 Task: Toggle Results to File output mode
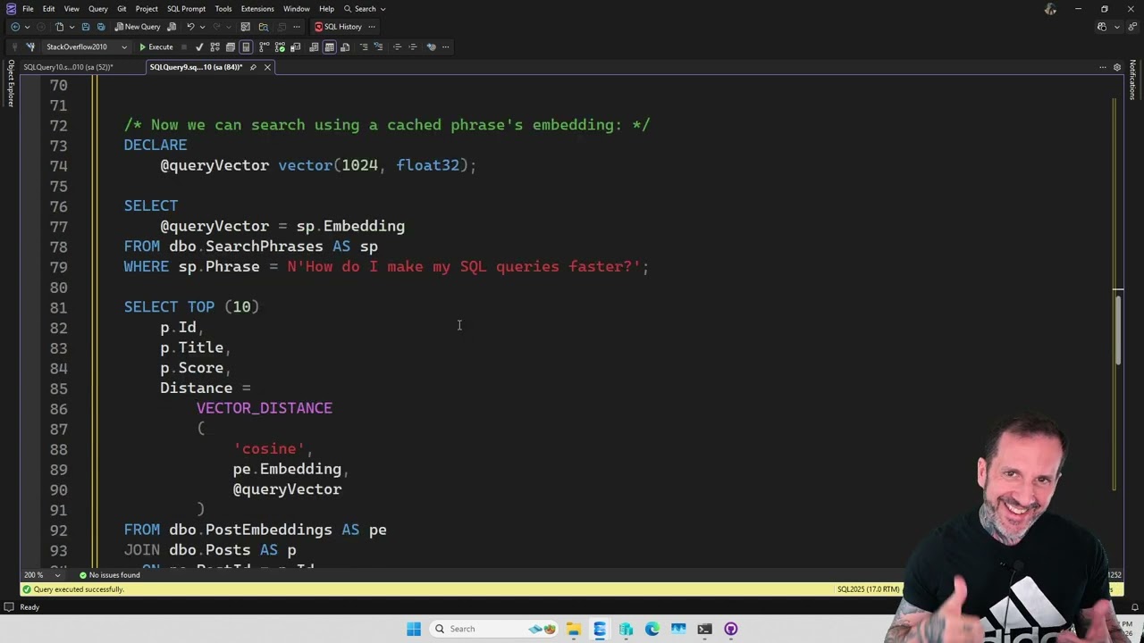pos(345,47)
